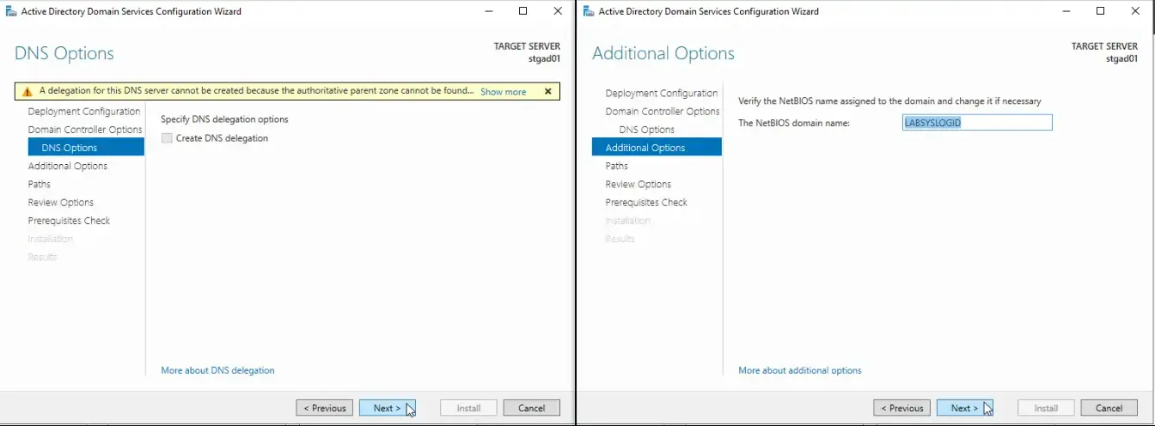This screenshot has width=1155, height=426.
Task: Select Prerequisites Check step in Additional Options window
Action: click(646, 203)
